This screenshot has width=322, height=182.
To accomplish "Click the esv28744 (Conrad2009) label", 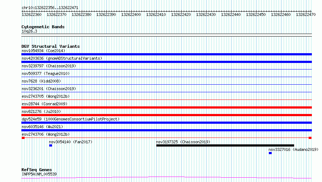I will tap(45, 104).
